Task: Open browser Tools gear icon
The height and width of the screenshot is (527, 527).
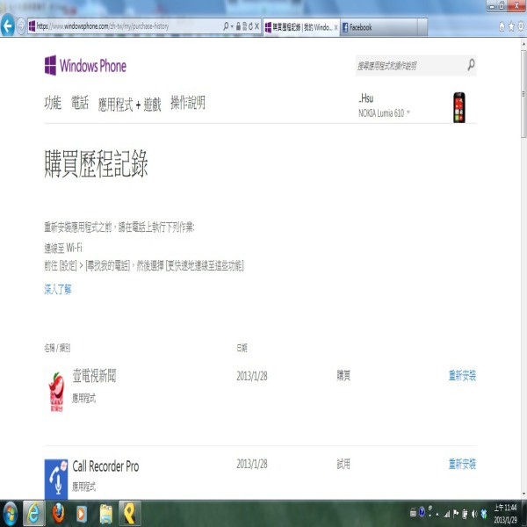Action: pos(521,26)
